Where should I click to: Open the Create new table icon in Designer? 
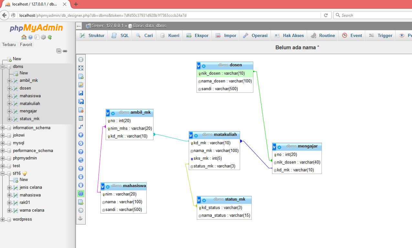pos(80,76)
